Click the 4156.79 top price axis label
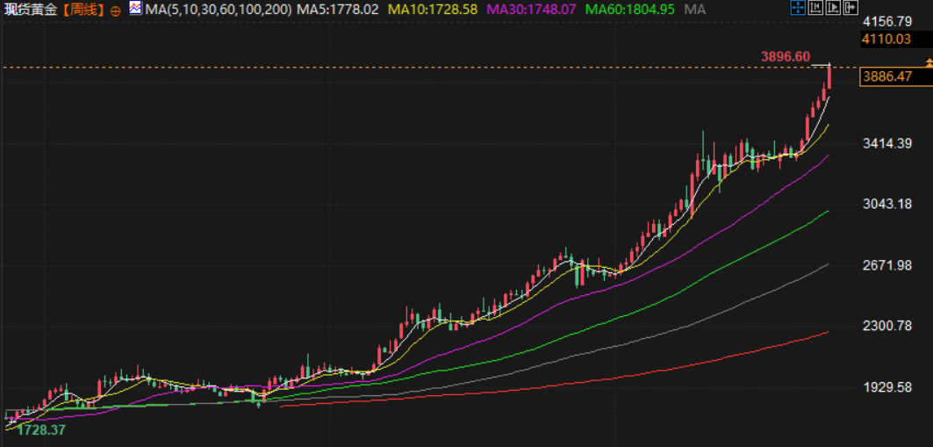The image size is (933, 447). [x=887, y=21]
